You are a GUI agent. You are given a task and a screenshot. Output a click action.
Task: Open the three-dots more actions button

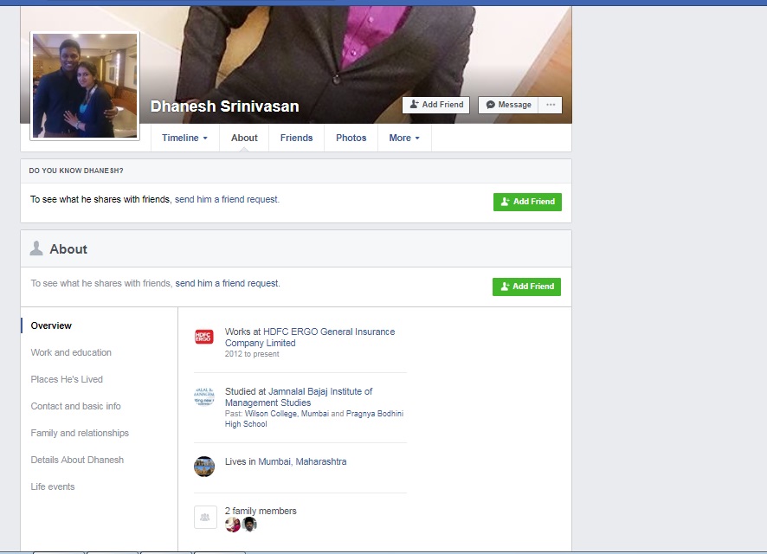[x=550, y=105]
